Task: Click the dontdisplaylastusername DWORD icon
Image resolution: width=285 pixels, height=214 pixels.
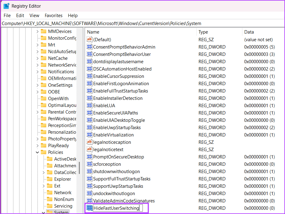Action: click(89, 61)
